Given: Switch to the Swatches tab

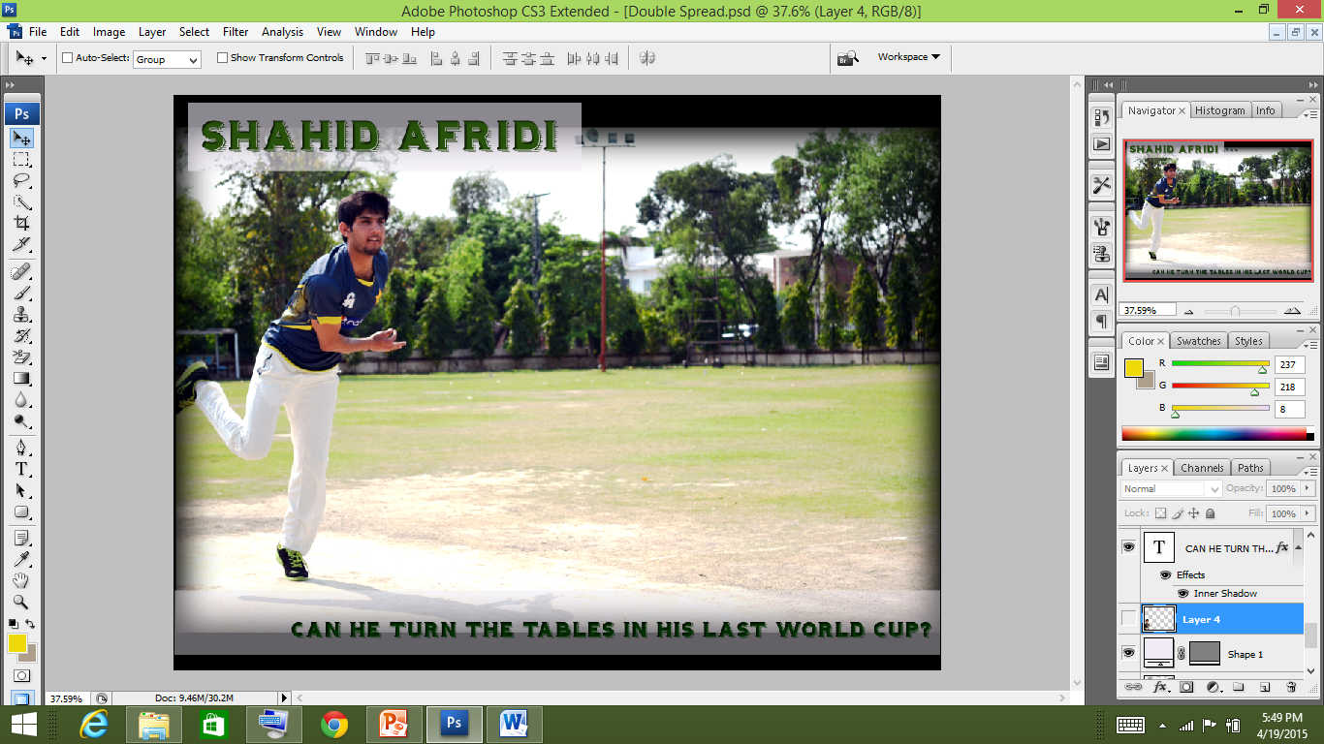Looking at the screenshot, I should point(1198,341).
